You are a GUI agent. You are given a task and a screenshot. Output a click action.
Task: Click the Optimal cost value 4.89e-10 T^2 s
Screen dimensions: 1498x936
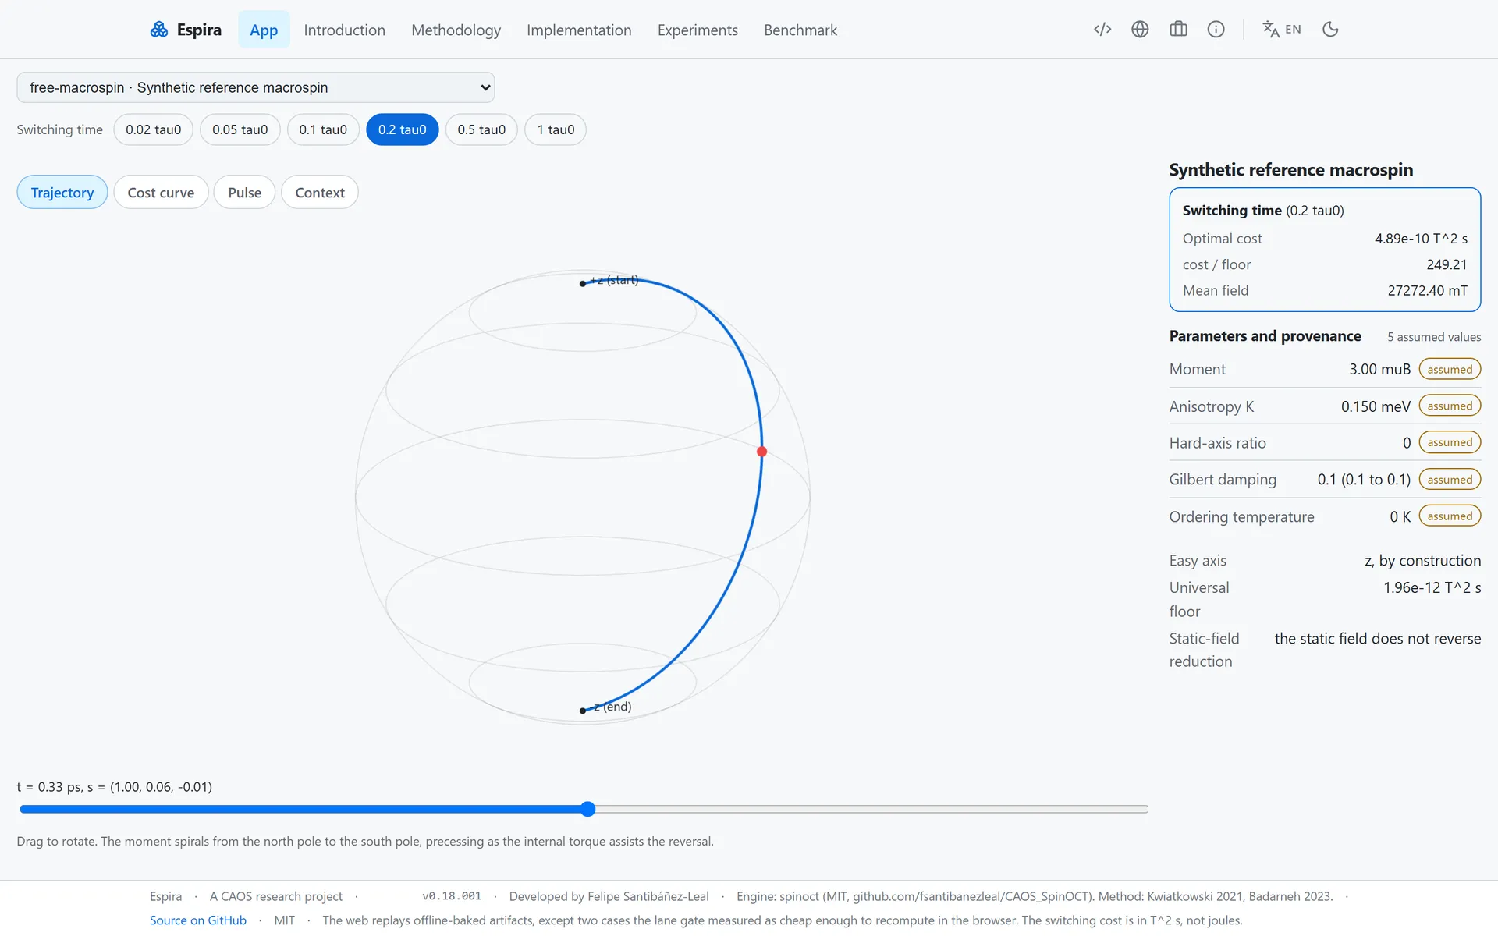pos(1421,239)
